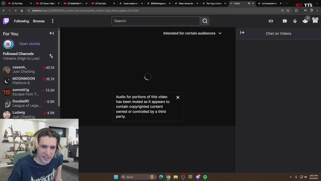Bookmark this page with star icon
The height and width of the screenshot is (181, 321).
tap(288, 11)
